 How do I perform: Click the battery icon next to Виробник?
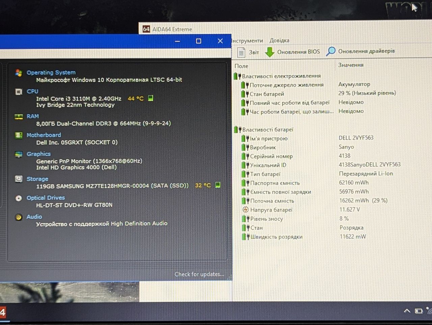click(x=245, y=147)
